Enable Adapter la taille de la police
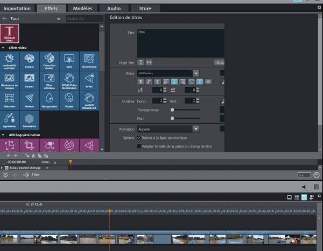Screen dimensions: 323x251 [139, 146]
